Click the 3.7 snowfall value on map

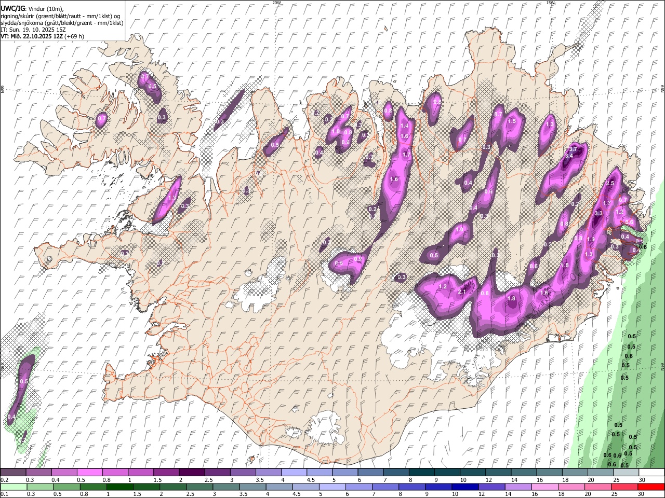click(x=574, y=149)
